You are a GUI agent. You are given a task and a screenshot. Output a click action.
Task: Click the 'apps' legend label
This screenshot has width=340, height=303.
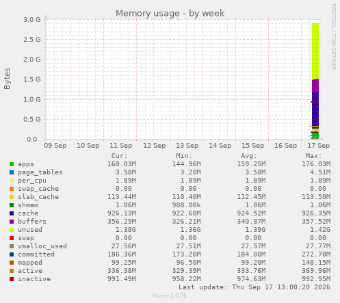[26, 164]
